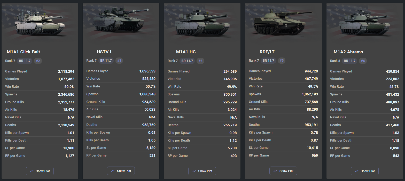Select the BR 11.7 tag on RDF/LT
The height and width of the screenshot is (181, 405).
coord(268,61)
